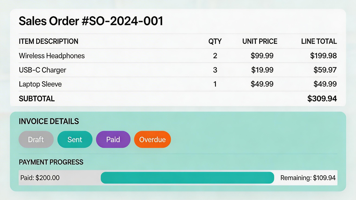Expand the PAYMENT PROGRESS section
The image size is (356, 200).
[x=51, y=162]
